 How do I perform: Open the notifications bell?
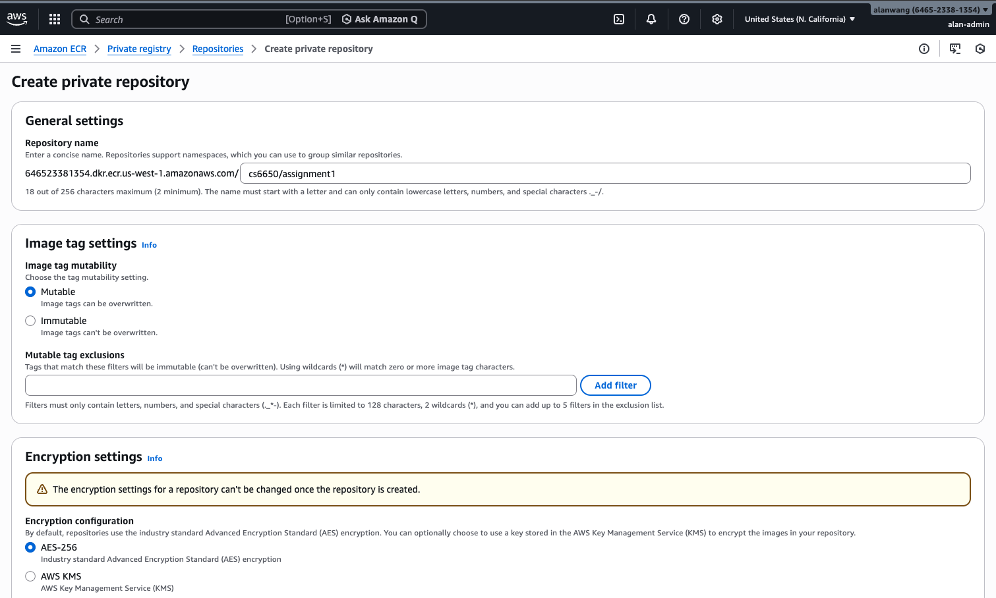click(x=651, y=19)
